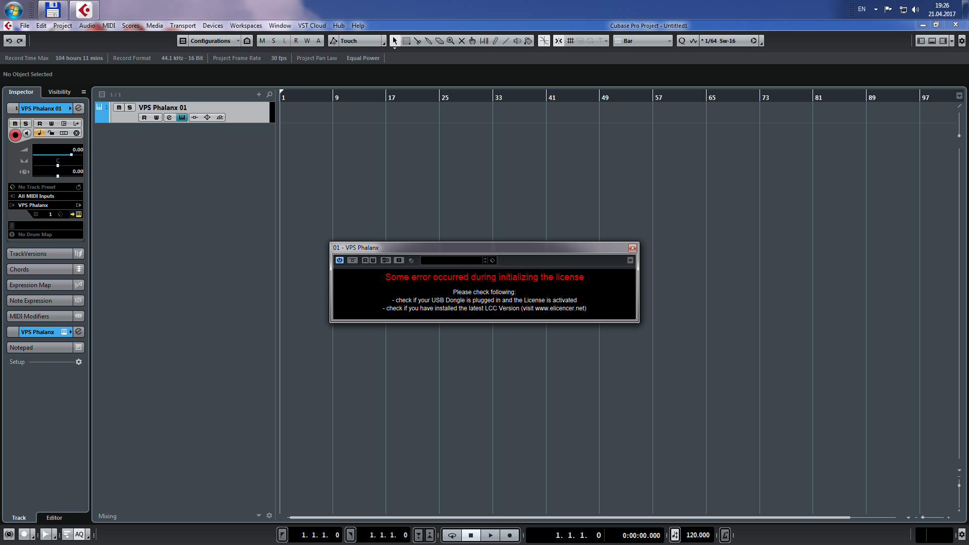The width and height of the screenshot is (969, 545).
Task: Open the Transport menu
Action: click(x=183, y=25)
